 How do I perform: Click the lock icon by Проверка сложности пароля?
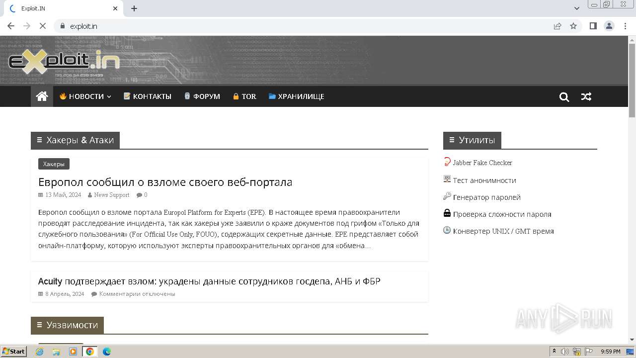pyautogui.click(x=447, y=213)
